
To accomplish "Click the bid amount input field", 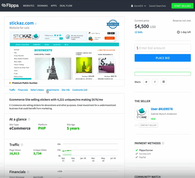I will [163, 48].
